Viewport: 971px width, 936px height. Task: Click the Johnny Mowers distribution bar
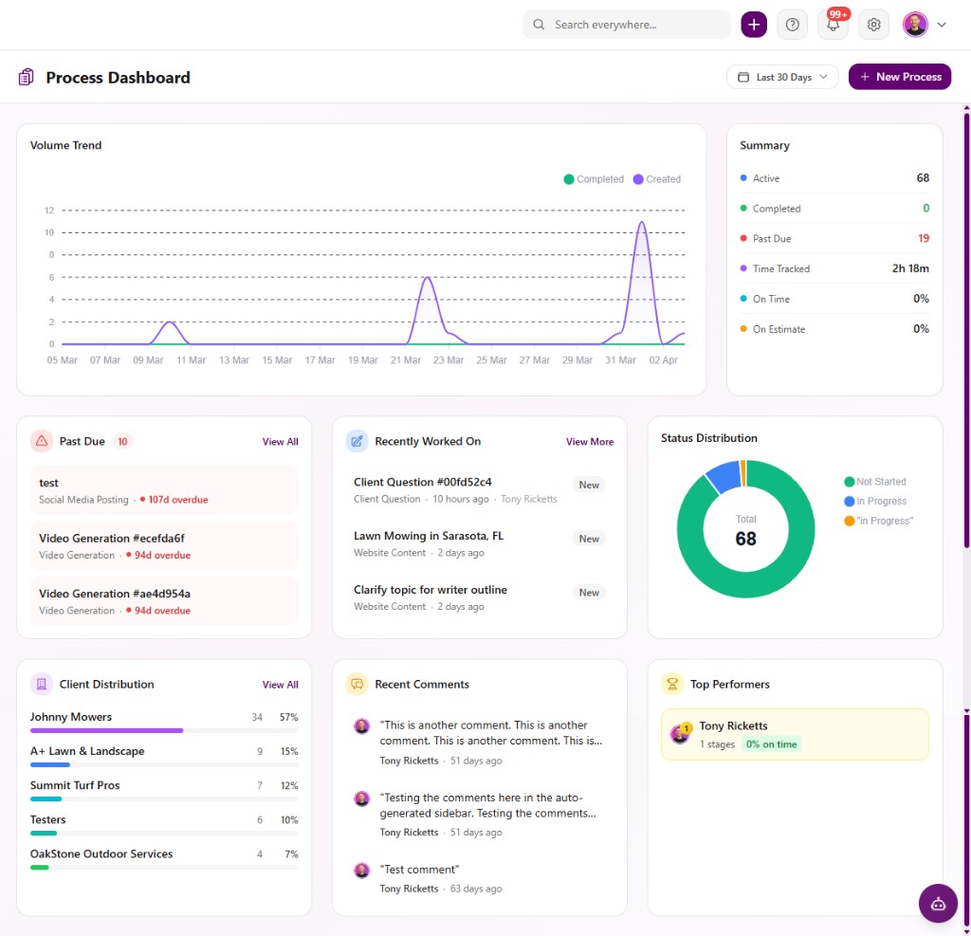[105, 731]
